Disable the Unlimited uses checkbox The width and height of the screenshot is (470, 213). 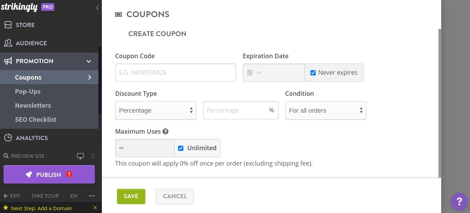pos(181,148)
